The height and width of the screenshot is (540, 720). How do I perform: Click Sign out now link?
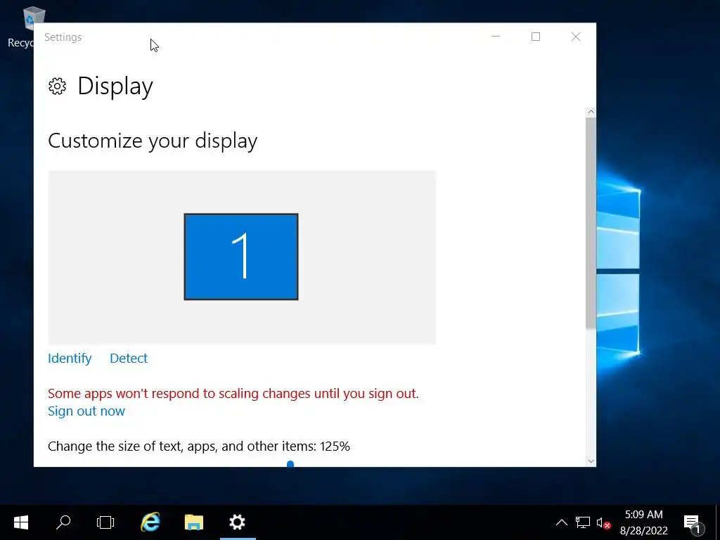[86, 411]
